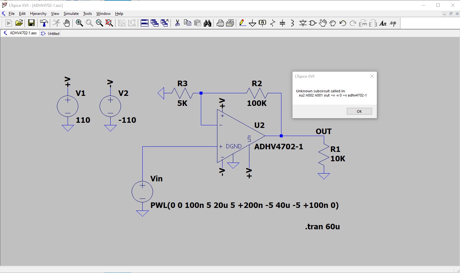Open the Tools menu
This screenshot has height=273, width=460.
coord(87,14)
